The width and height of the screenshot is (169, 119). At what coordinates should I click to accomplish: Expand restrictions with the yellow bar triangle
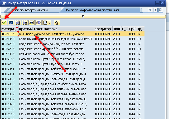point(83,16)
